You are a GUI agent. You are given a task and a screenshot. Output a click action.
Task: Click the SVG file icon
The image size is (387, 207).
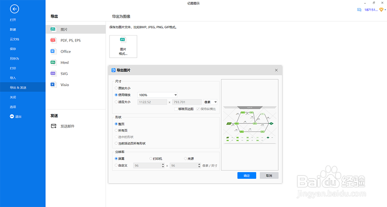[x=53, y=74]
